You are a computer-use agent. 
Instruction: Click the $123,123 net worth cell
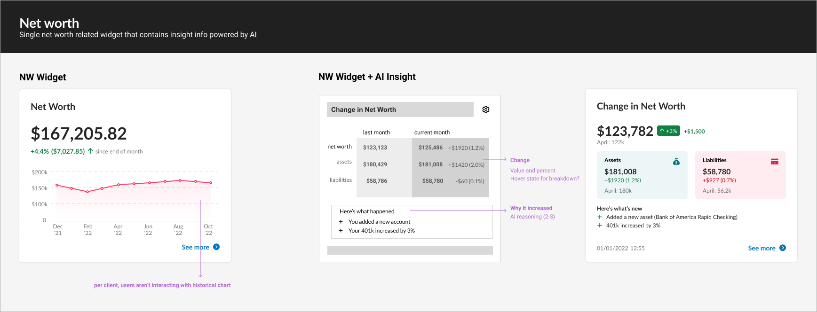[375, 148]
